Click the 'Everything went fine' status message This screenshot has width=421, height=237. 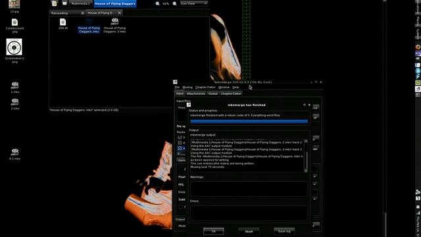click(235, 115)
